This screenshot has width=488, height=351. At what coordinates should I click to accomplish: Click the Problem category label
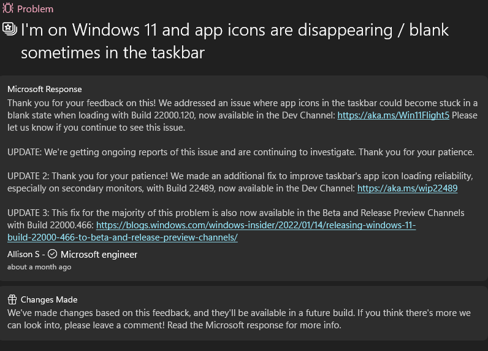click(x=35, y=9)
